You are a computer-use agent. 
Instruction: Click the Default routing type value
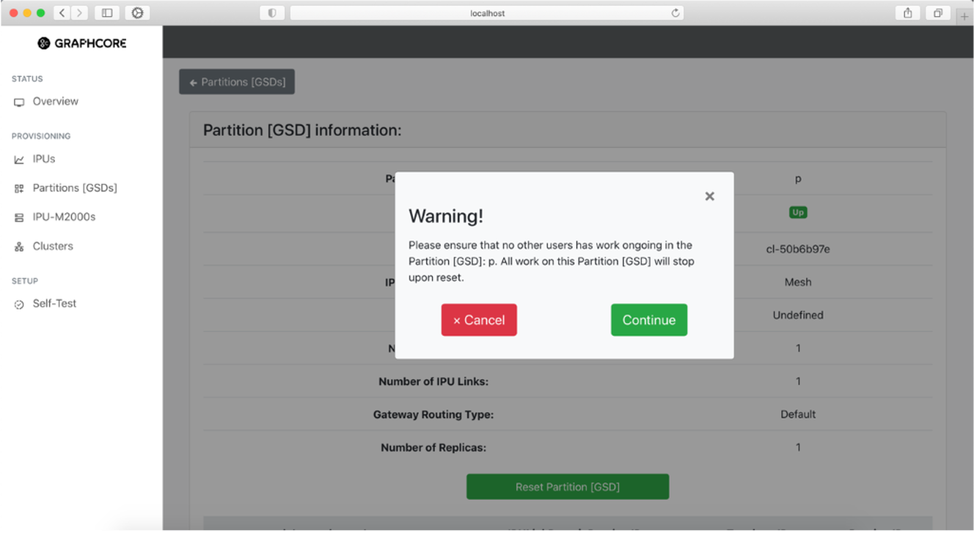798,414
